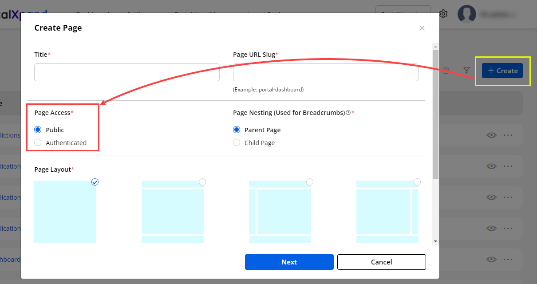Screen dimensions: 537x284
Task: Click the eye icon in first list row
Action: click(x=491, y=135)
